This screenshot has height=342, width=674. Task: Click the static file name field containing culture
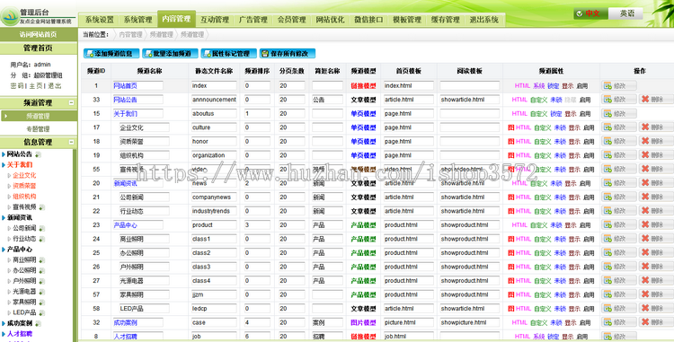click(x=214, y=127)
